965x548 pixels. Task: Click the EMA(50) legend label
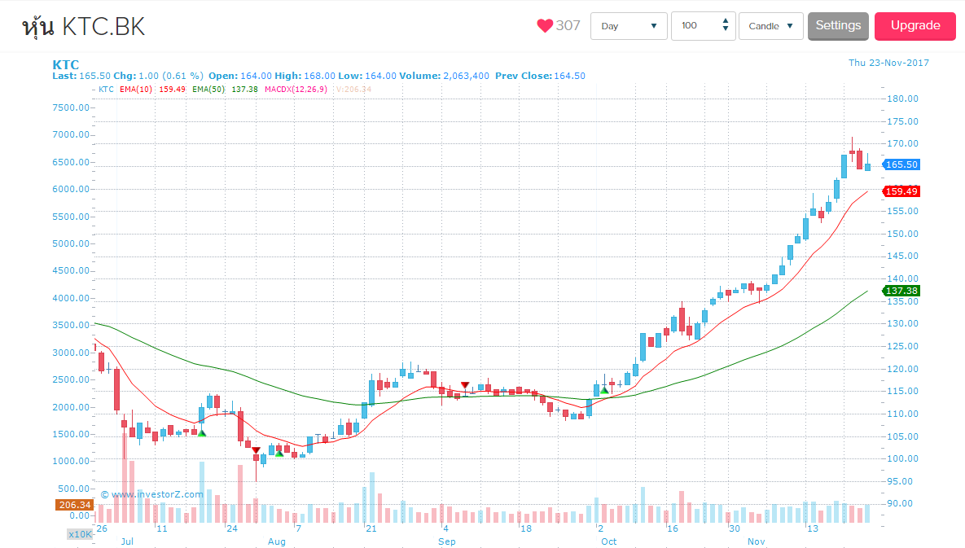point(208,90)
